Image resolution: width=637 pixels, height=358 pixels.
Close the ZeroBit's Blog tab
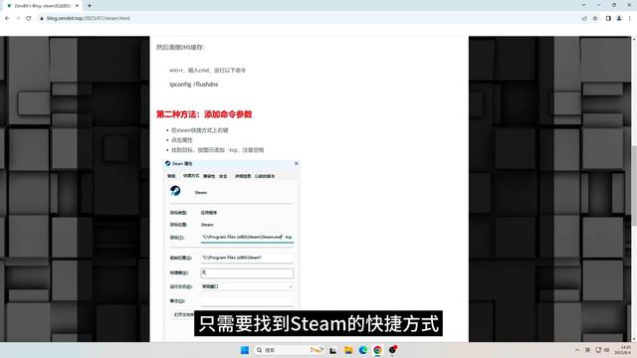[77, 6]
